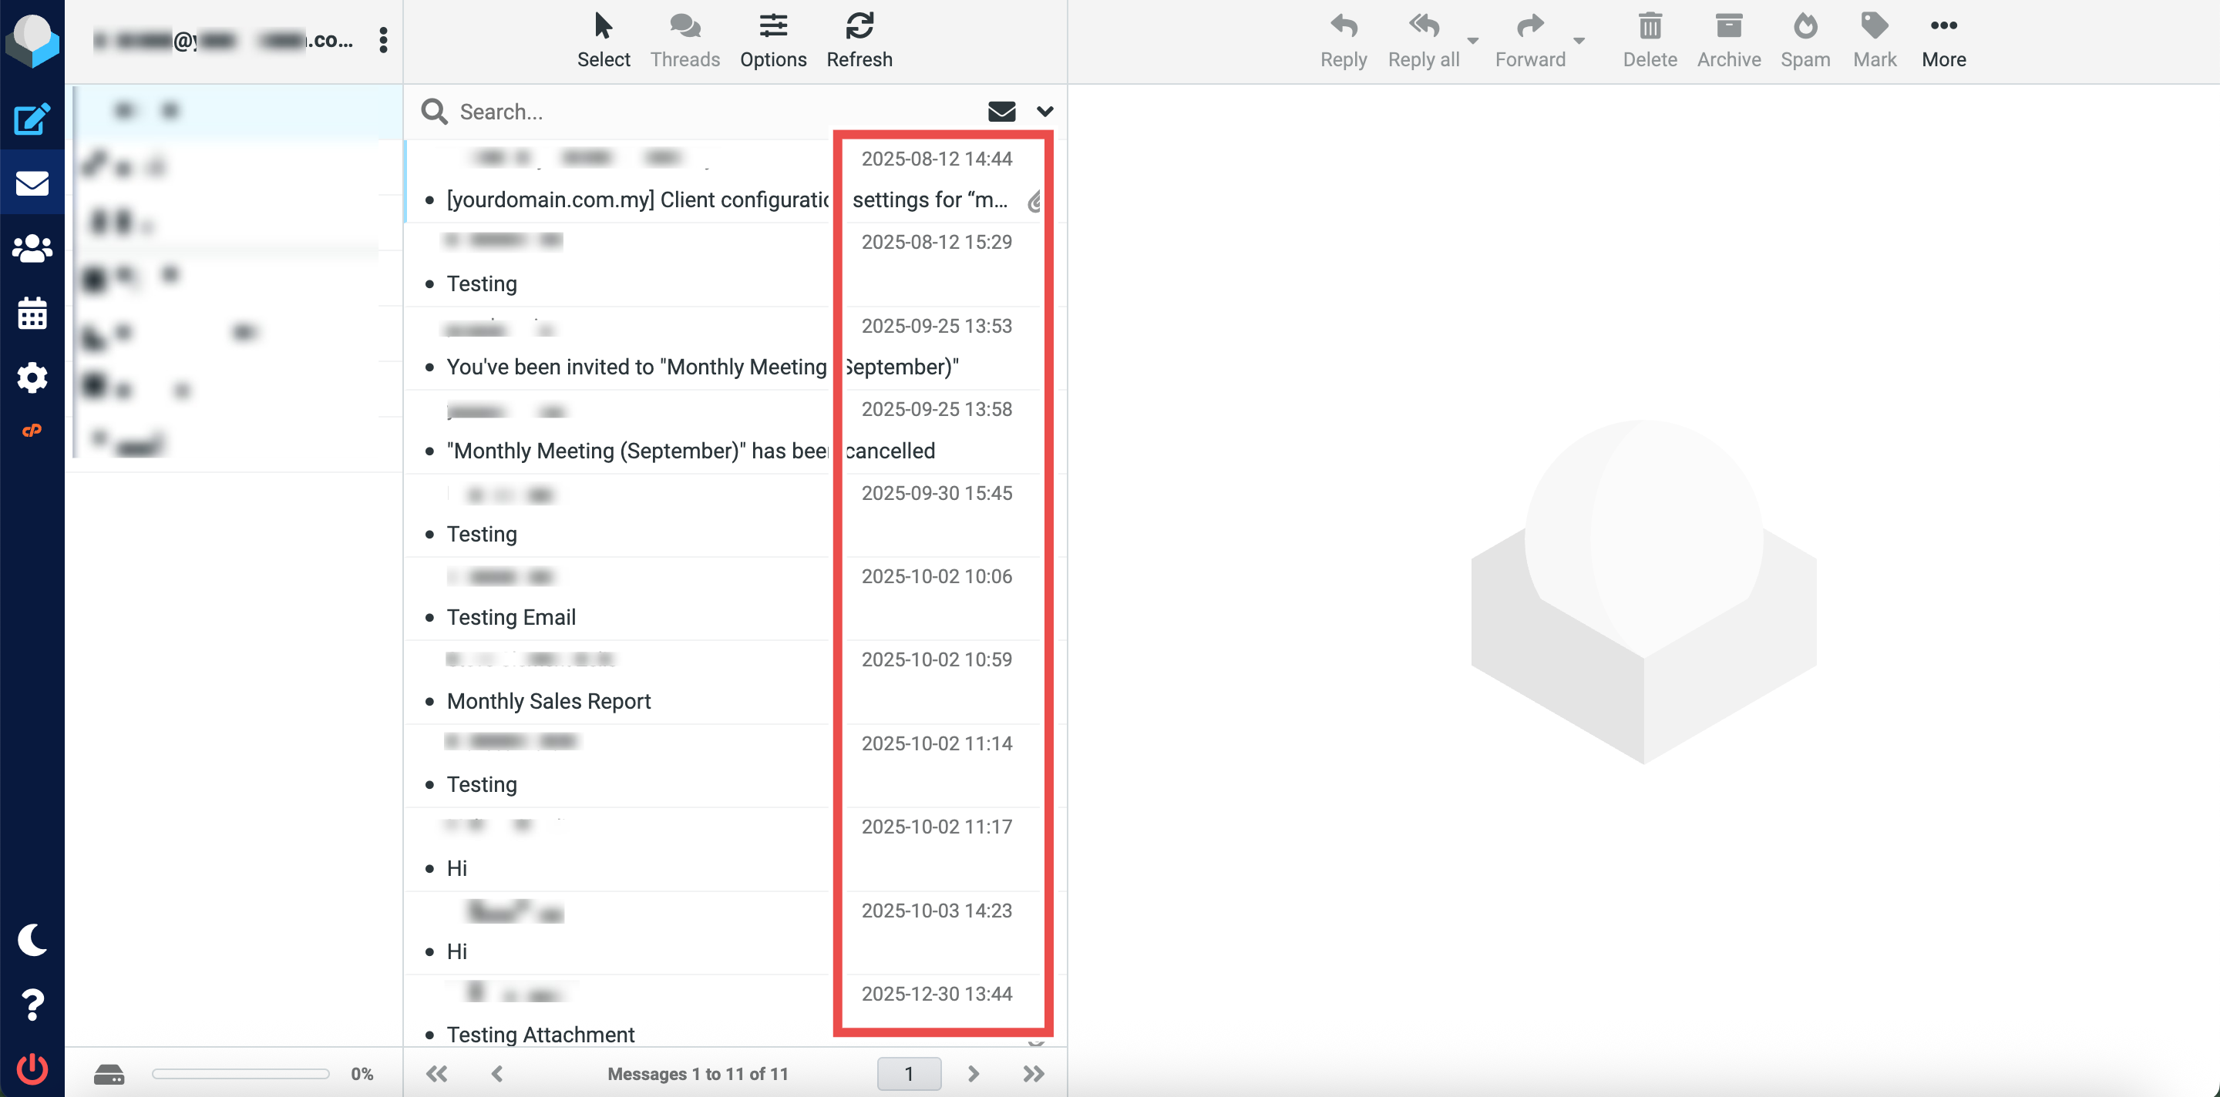The height and width of the screenshot is (1097, 2220).
Task: Open the Contacts people icon in sidebar
Action: coord(32,249)
